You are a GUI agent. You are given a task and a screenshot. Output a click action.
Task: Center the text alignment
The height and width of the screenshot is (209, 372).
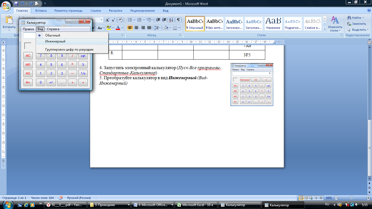tap(136, 28)
